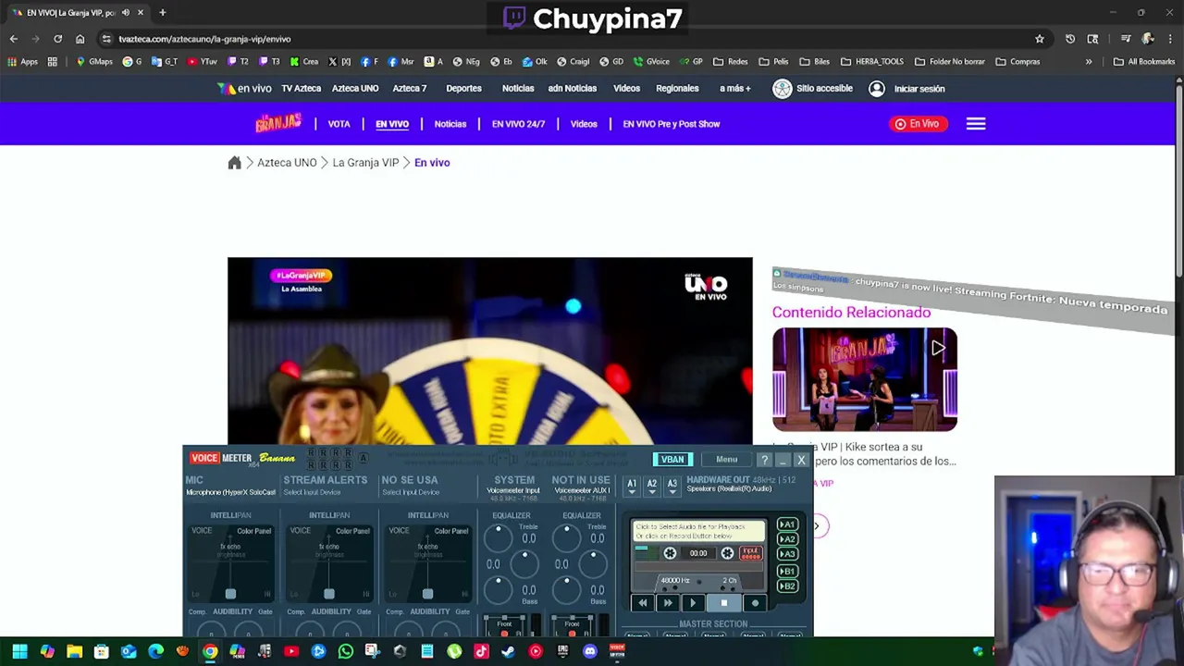
Task: Toggle recorder output to A2 bus
Action: (787, 539)
